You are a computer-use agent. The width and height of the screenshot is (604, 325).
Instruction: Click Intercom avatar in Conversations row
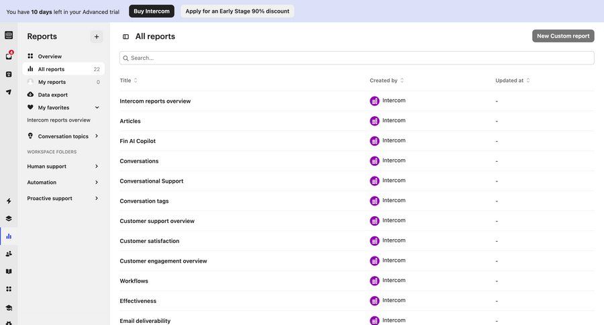coord(374,161)
